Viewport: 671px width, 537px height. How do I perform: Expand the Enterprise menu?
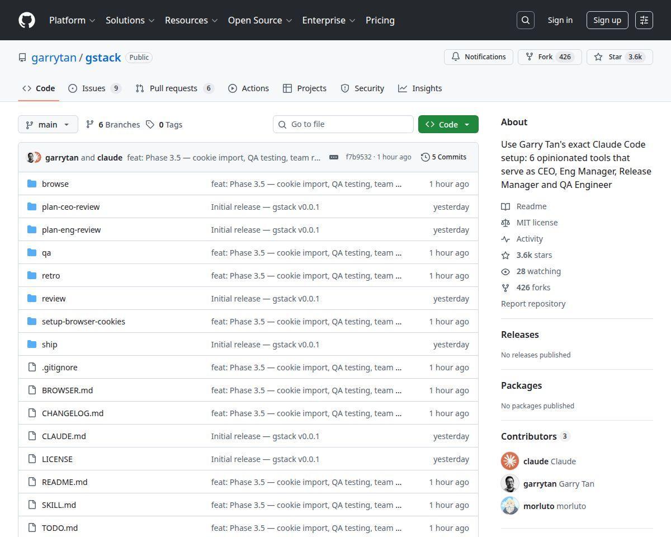click(x=329, y=20)
